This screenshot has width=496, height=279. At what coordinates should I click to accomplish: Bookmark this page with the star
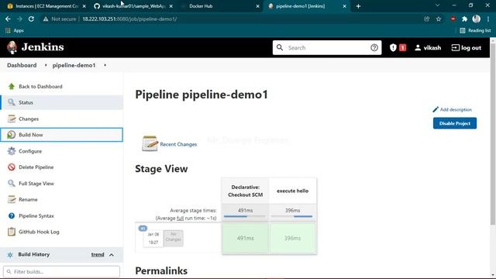[439, 19]
